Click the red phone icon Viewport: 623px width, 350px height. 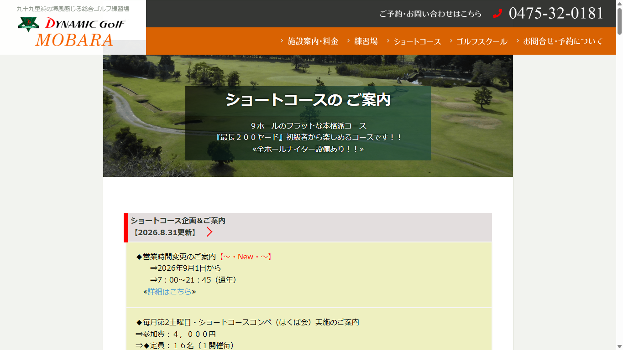(x=497, y=14)
